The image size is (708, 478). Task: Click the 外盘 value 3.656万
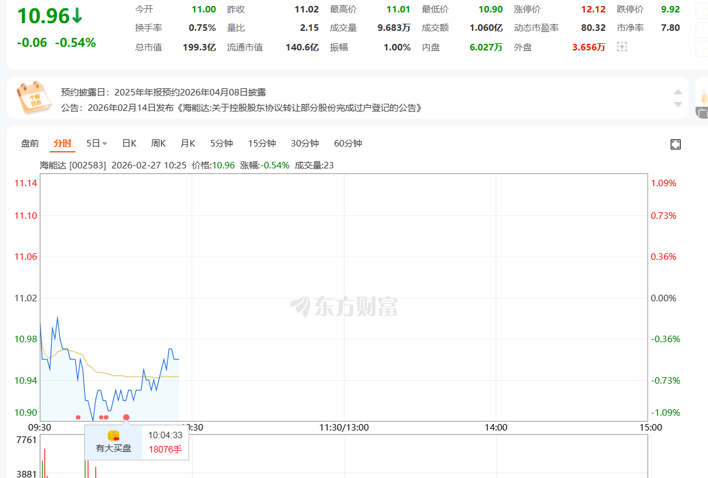(x=588, y=47)
